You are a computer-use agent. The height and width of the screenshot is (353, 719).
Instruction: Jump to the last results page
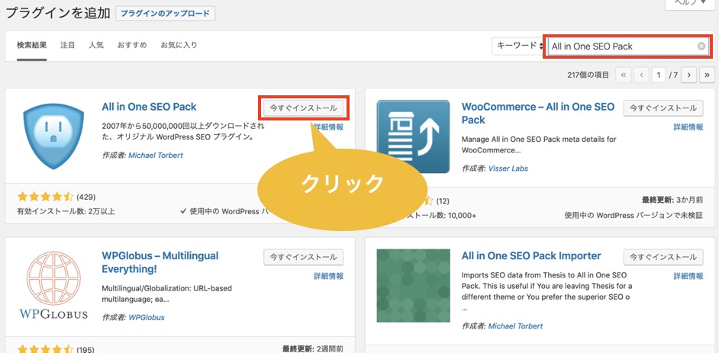point(707,75)
